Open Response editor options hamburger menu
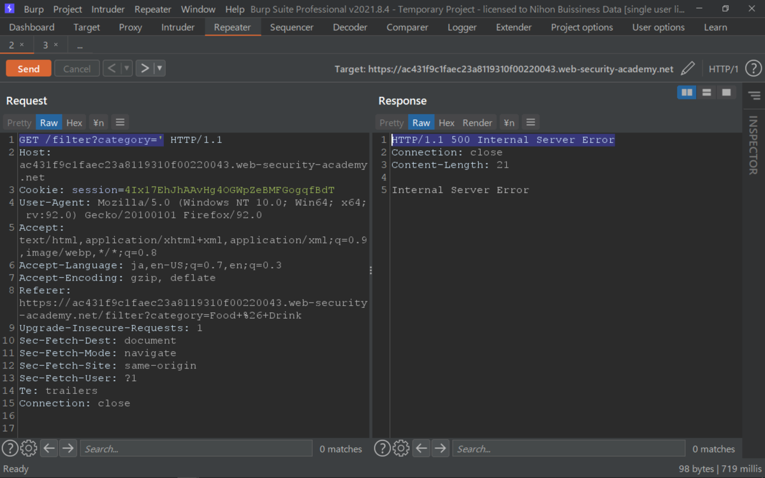The height and width of the screenshot is (478, 765). coord(530,122)
